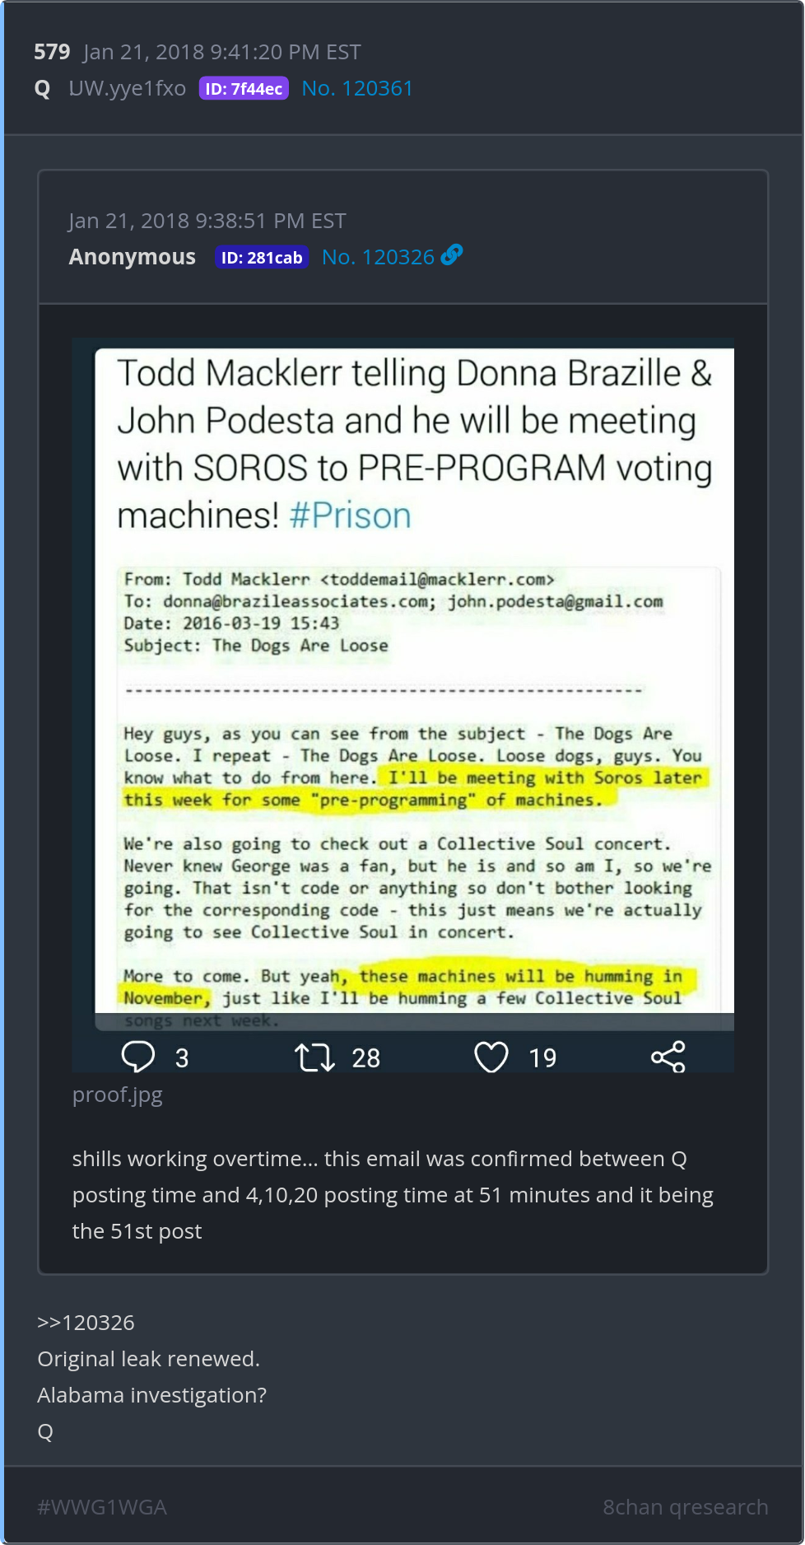This screenshot has width=805, height=1545.
Task: Click the UW.yye1fxo tripcode
Action: (128, 89)
